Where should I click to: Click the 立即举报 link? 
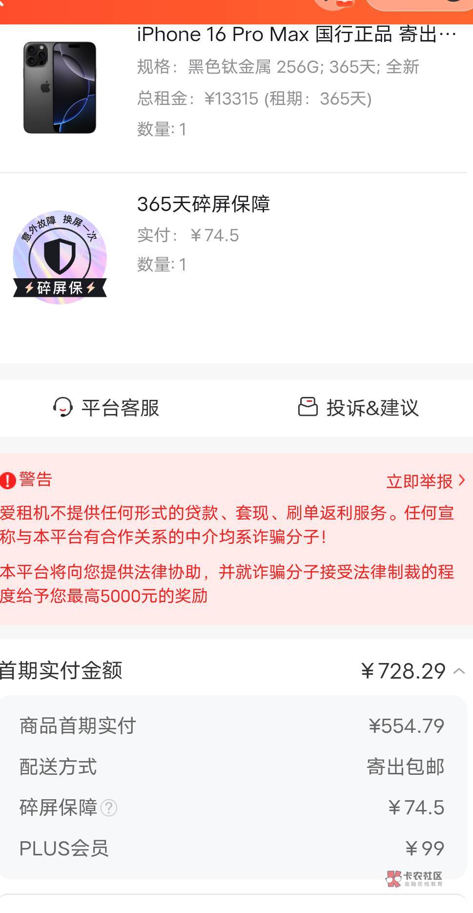point(420,481)
